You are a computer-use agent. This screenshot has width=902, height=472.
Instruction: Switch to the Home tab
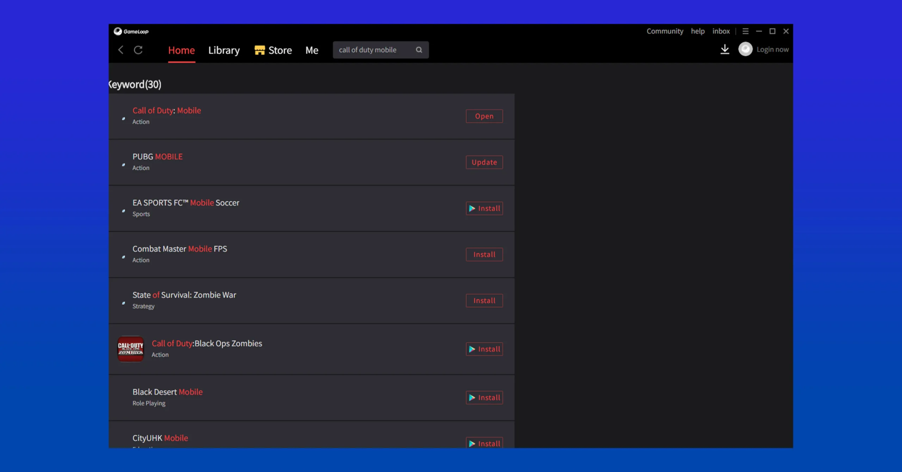coord(181,50)
